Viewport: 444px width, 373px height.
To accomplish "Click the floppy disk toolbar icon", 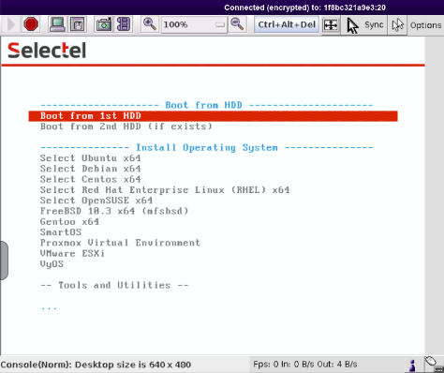I will (78, 24).
